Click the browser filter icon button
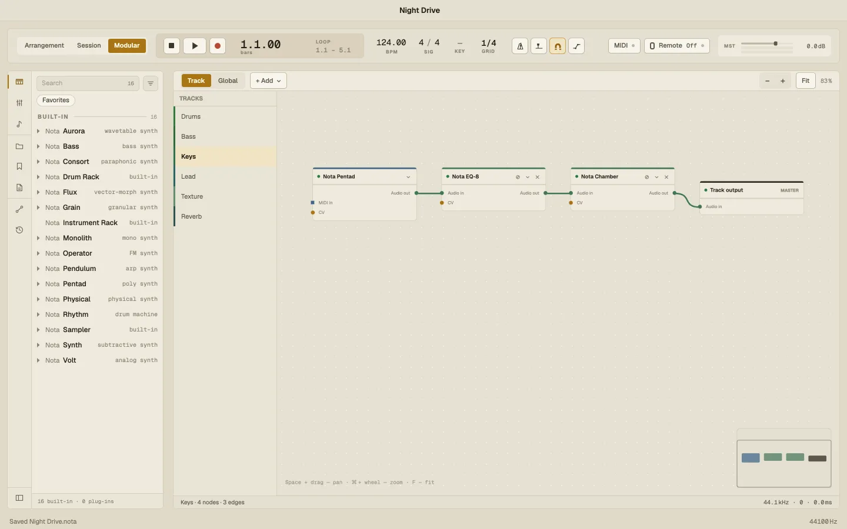The height and width of the screenshot is (529, 847). pyautogui.click(x=151, y=83)
